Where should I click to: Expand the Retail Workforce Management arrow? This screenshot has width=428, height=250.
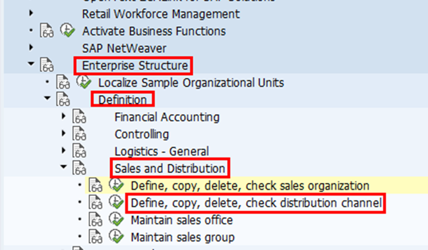click(x=31, y=14)
